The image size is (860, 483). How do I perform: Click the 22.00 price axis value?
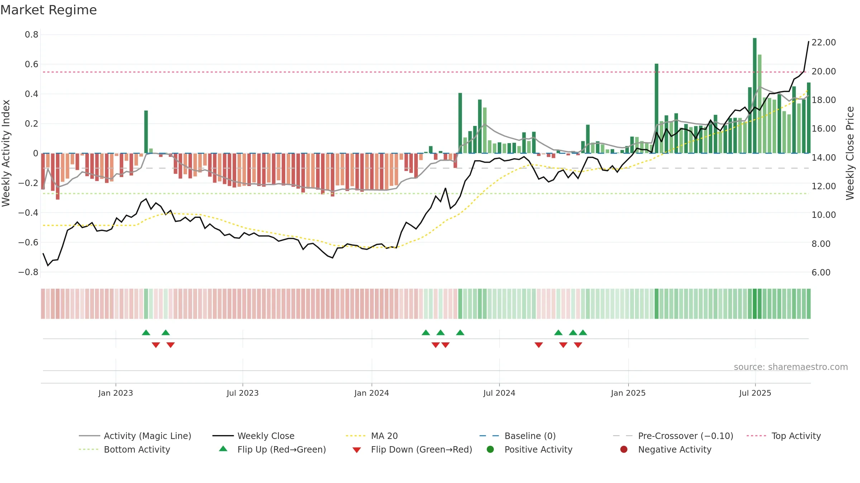coord(824,42)
